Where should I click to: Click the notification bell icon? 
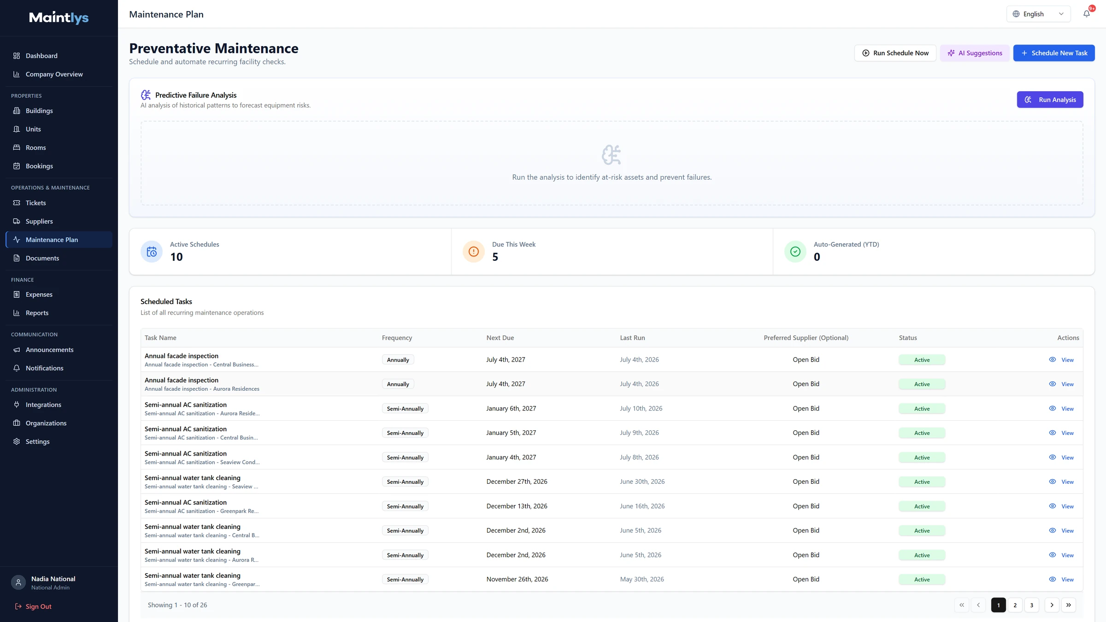pyautogui.click(x=1086, y=14)
